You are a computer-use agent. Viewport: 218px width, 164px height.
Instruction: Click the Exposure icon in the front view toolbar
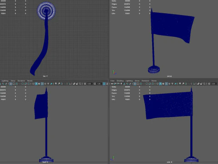85,84
